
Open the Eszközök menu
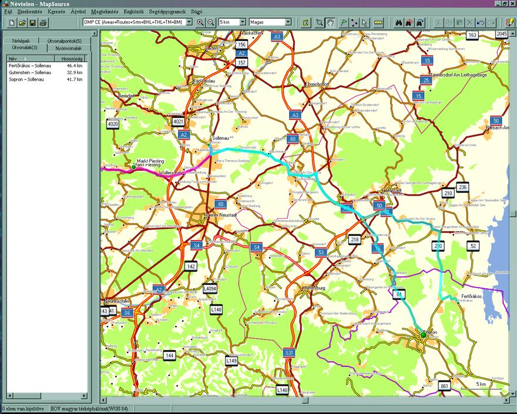pyautogui.click(x=134, y=12)
